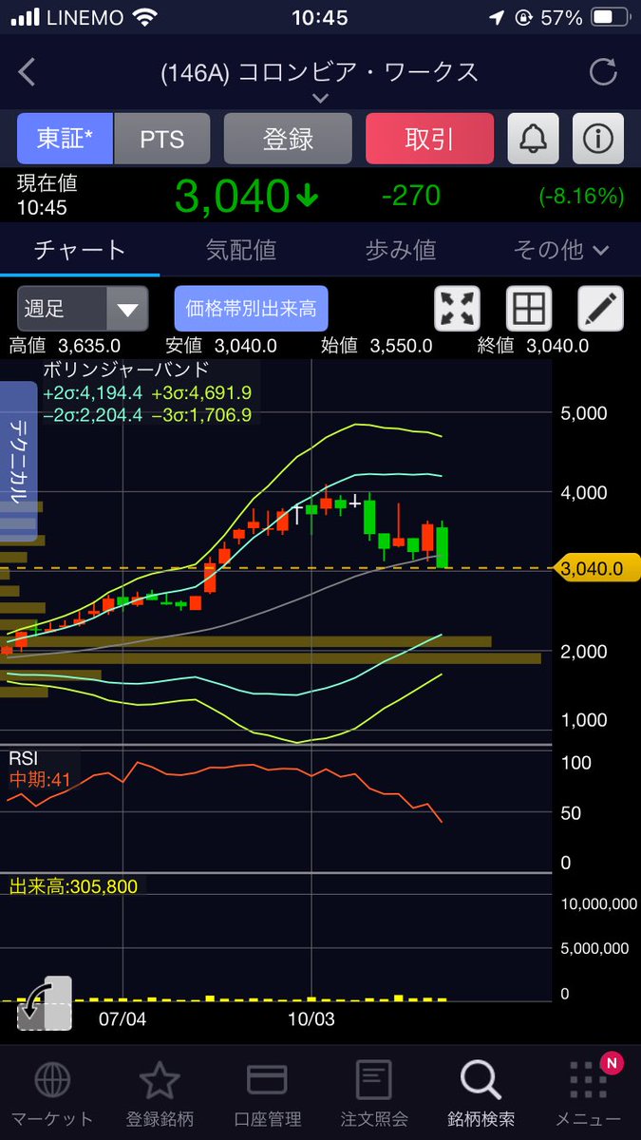Open the price alert bell

pos(534,139)
